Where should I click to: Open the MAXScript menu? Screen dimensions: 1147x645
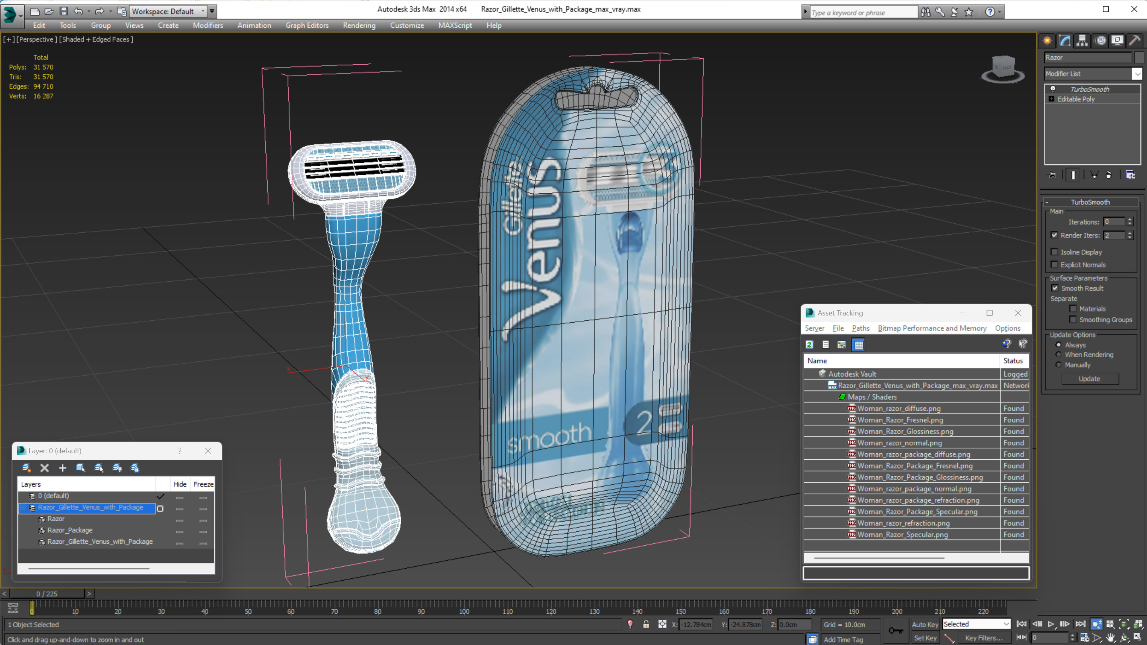tap(455, 25)
